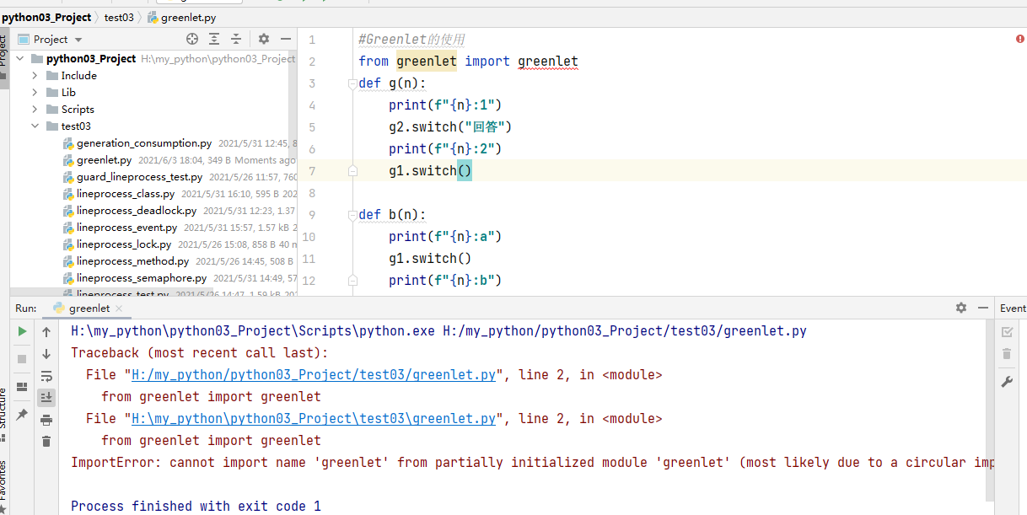Click the ImportError message in the console
The width and height of the screenshot is (1027, 515).
pos(533,463)
